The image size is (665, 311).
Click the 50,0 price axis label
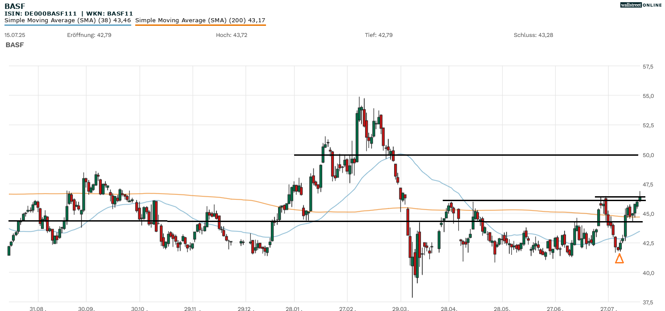click(648, 155)
